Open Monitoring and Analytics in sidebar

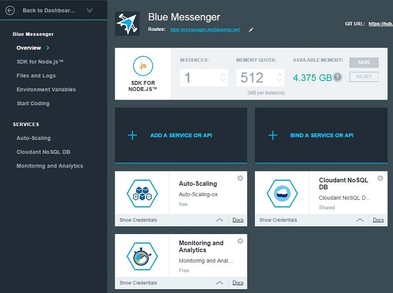50,166
